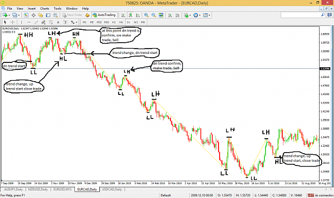Click the Default profile in status bar
Viewport: 334px width, 198px height.
166,195
